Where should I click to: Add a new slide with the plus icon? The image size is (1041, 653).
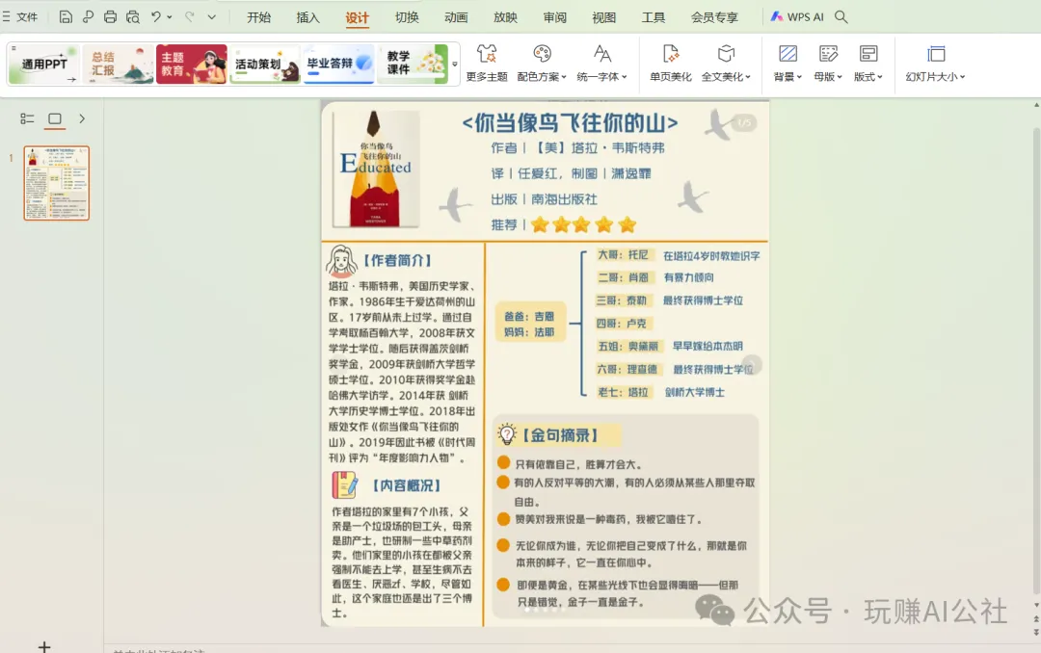click(x=44, y=646)
